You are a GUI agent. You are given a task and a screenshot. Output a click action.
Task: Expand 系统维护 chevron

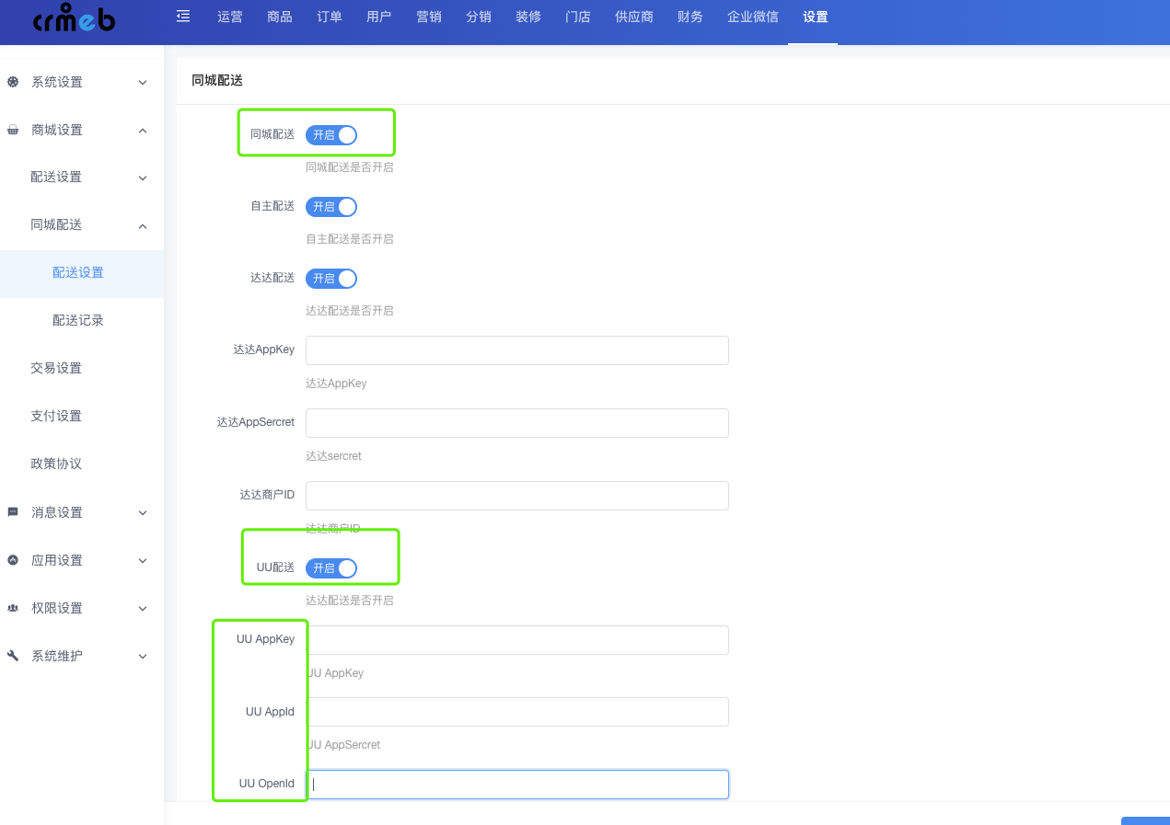tap(143, 657)
